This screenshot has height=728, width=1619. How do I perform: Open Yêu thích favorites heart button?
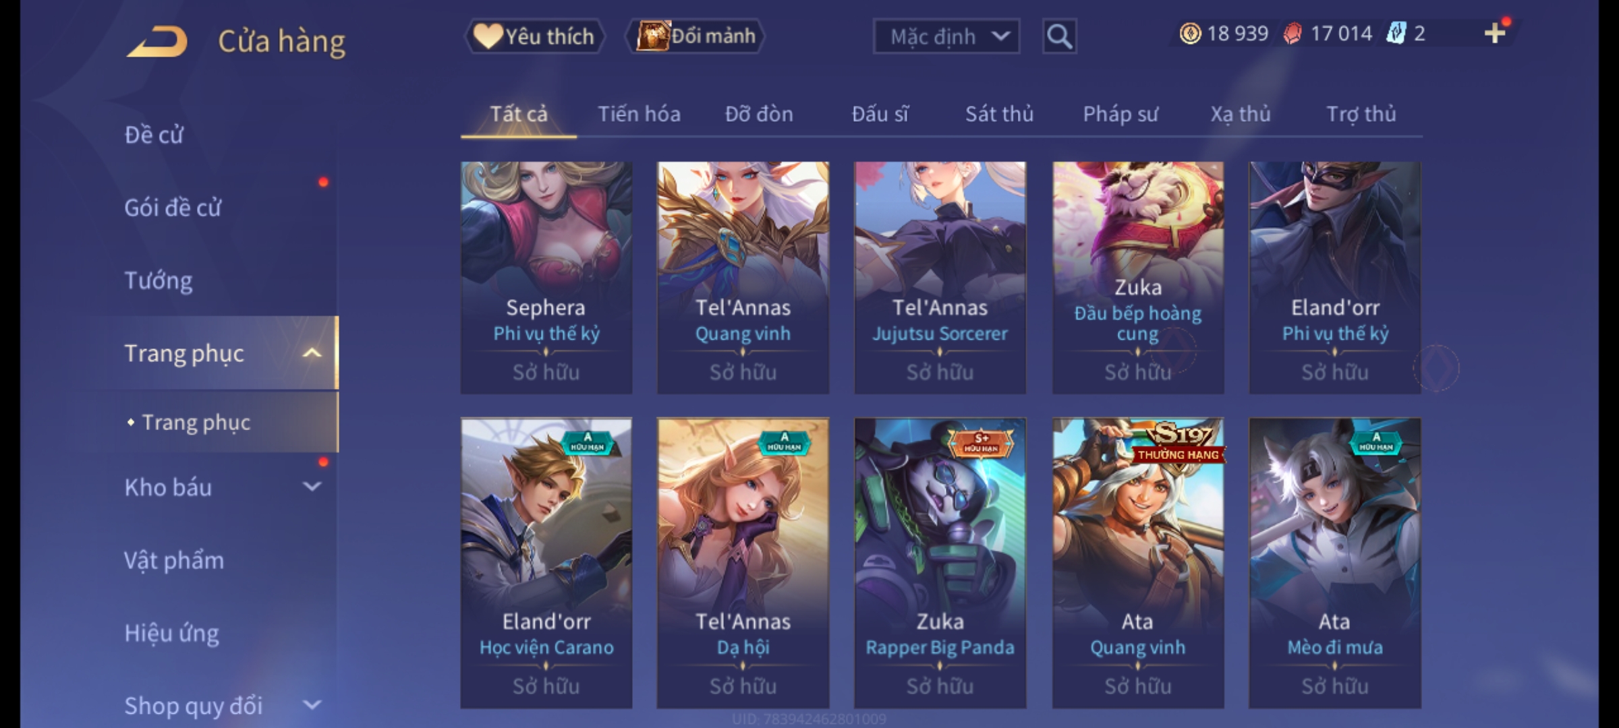534,36
